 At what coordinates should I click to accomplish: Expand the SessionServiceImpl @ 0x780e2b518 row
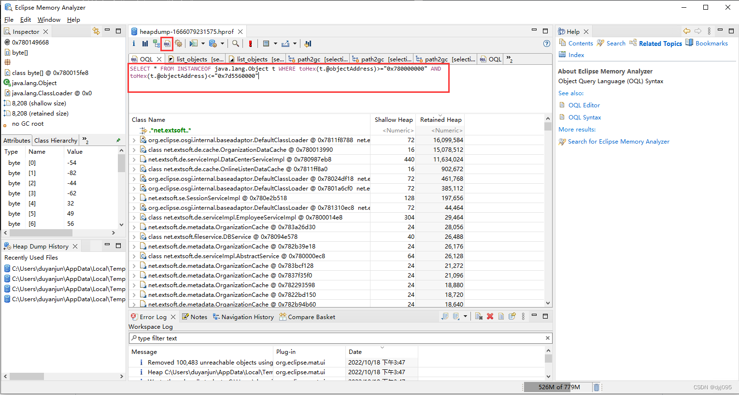[134, 198]
